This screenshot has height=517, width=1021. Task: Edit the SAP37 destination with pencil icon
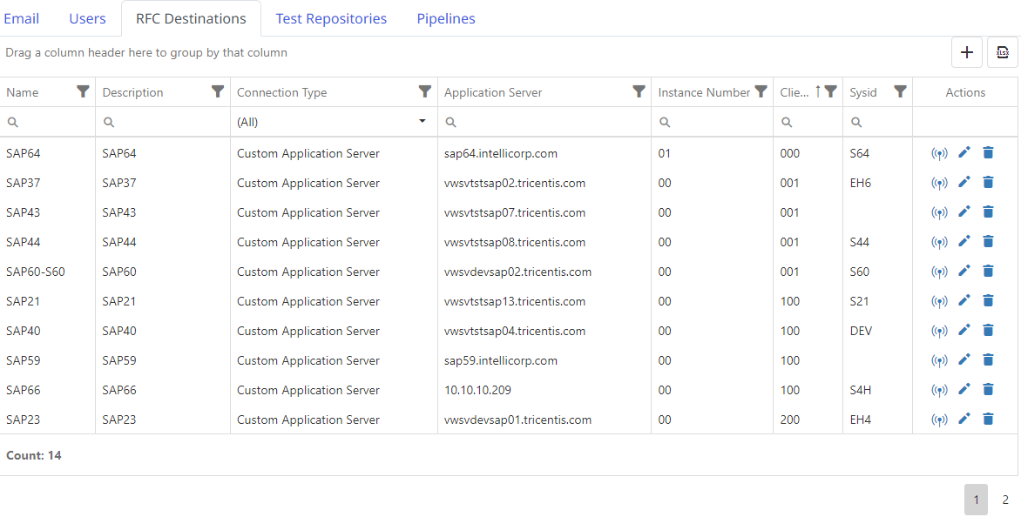click(964, 183)
